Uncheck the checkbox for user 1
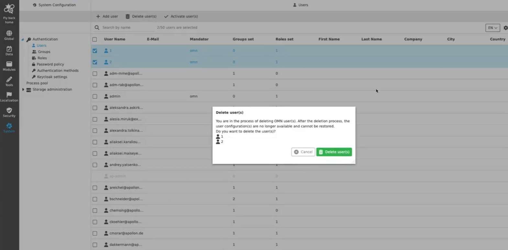Viewport: 508px width, 250px height. [95, 51]
